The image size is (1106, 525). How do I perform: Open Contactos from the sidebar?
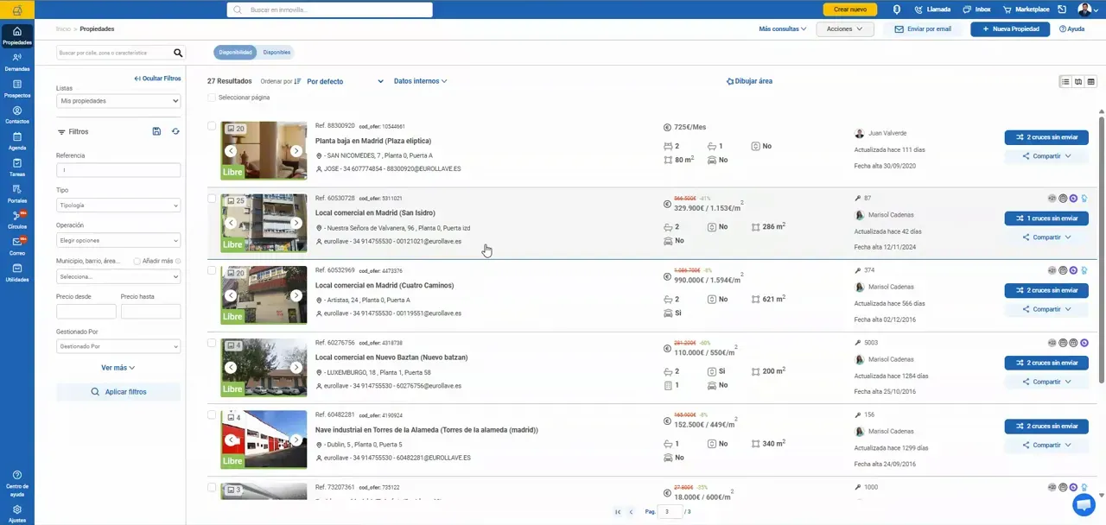(17, 115)
